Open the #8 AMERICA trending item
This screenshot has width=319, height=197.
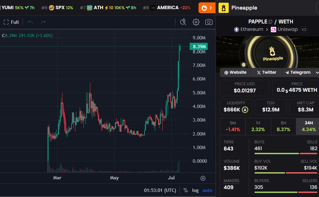pos(167,8)
